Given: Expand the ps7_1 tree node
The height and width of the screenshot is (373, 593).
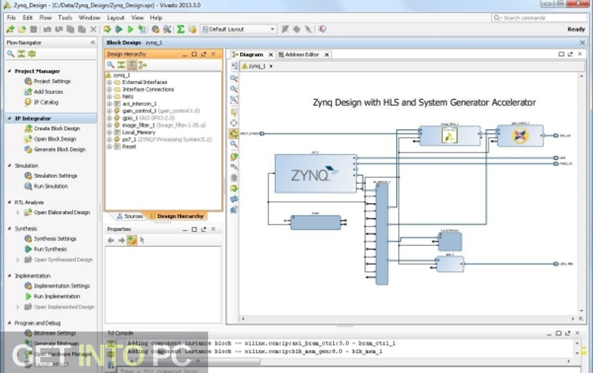Looking at the screenshot, I should [x=109, y=140].
